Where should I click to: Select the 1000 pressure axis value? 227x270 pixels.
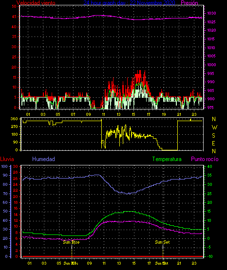point(211,65)
